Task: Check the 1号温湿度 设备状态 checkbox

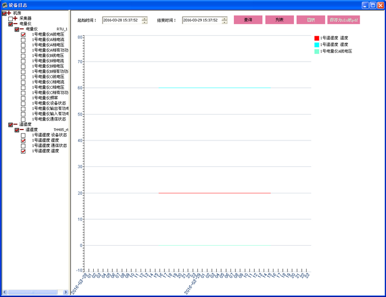Action: 23,135
